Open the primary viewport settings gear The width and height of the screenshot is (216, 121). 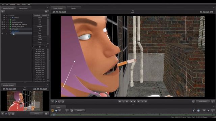coord(213,102)
